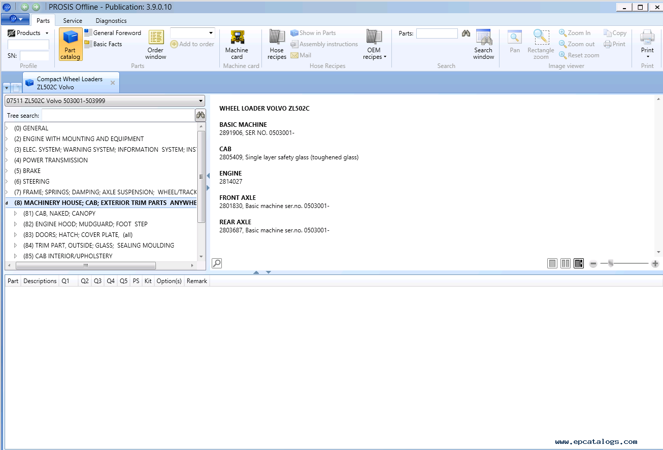
Task: Click the magnifier icon below viewer
Action: pyautogui.click(x=217, y=263)
